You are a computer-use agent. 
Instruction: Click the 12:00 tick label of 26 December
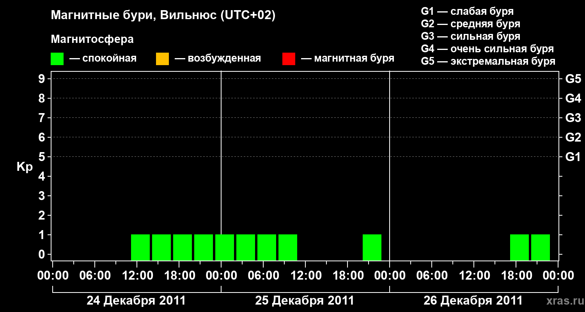[474, 275]
